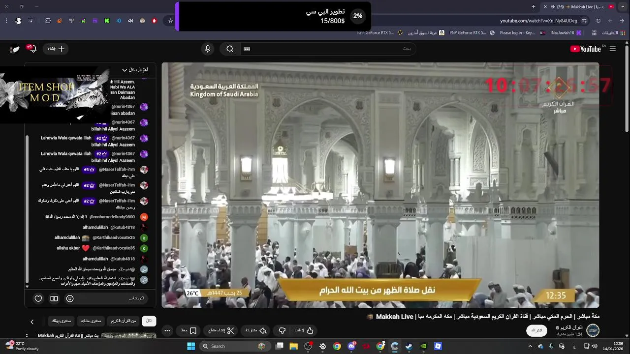Screen dimensions: 630x354
Task: Reload the page
Action: pos(598,21)
